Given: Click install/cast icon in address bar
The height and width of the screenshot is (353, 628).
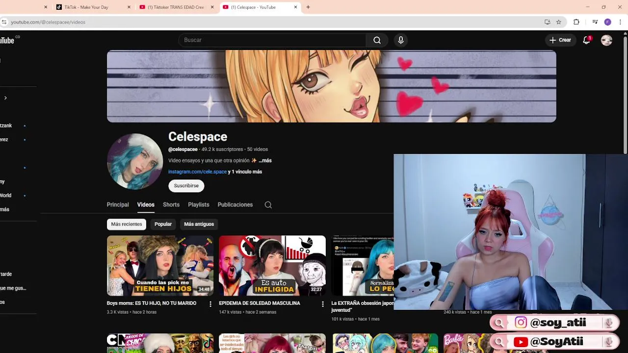Looking at the screenshot, I should [548, 22].
